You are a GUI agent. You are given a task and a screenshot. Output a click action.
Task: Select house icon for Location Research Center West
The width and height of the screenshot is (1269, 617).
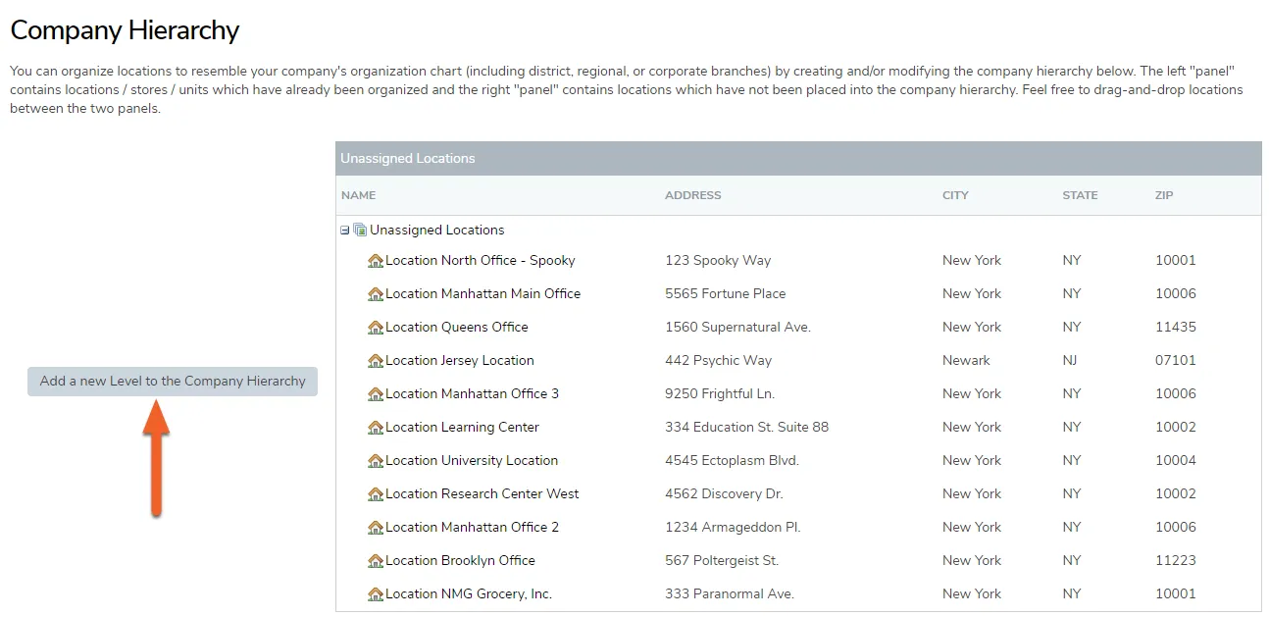(x=376, y=494)
